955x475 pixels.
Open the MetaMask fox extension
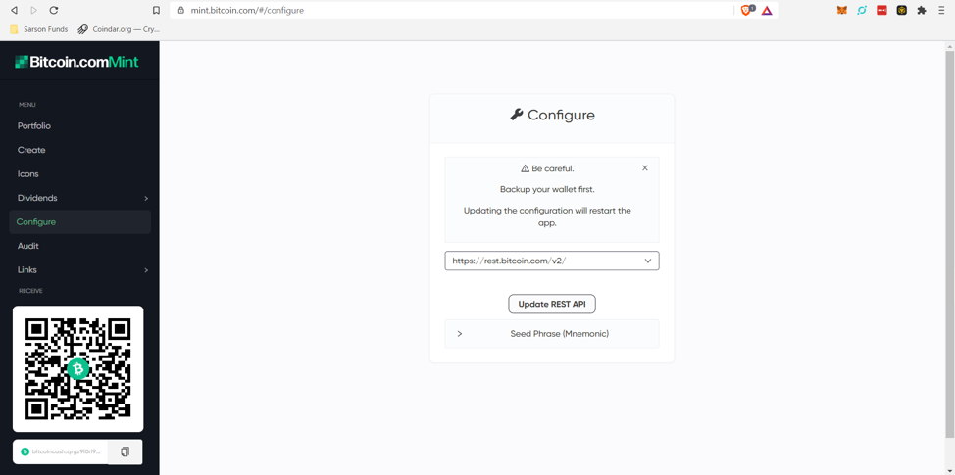[x=841, y=11]
